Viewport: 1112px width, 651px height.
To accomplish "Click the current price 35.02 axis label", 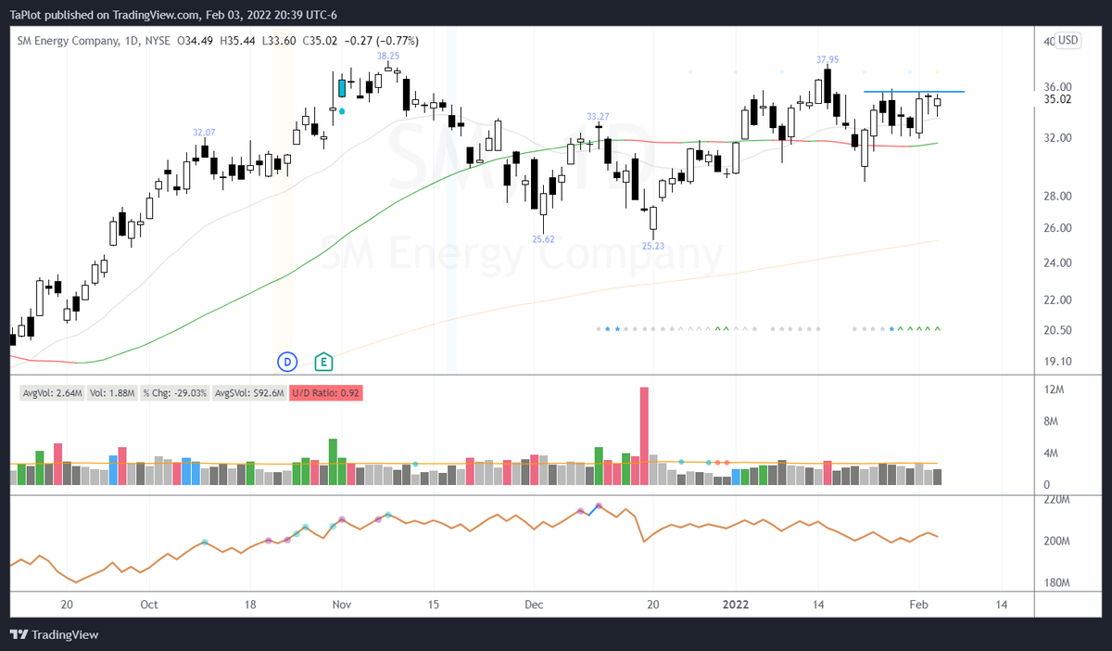I will pyautogui.click(x=1057, y=99).
